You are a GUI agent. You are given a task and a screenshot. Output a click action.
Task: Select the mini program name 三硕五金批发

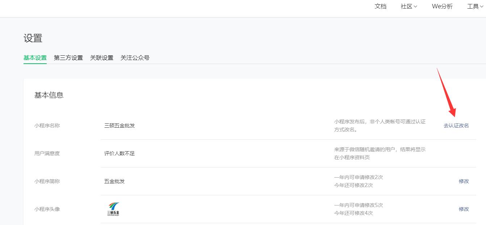[x=120, y=126]
